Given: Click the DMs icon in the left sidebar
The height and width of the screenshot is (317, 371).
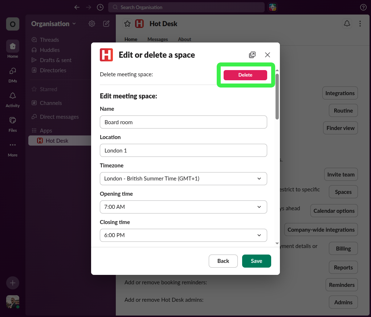Looking at the screenshot, I should click(12, 74).
